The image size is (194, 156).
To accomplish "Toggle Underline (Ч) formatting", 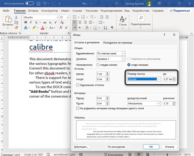I will point(36,23).
